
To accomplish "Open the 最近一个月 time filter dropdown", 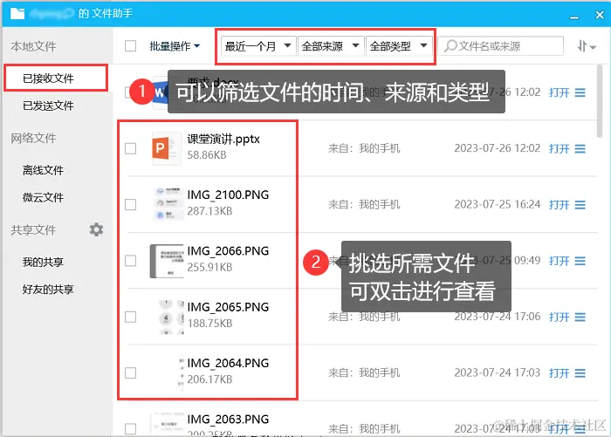I will (258, 46).
